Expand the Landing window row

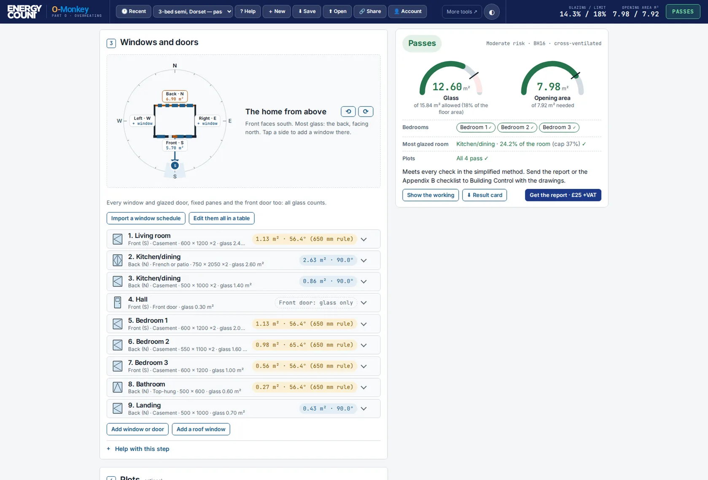[x=364, y=409]
